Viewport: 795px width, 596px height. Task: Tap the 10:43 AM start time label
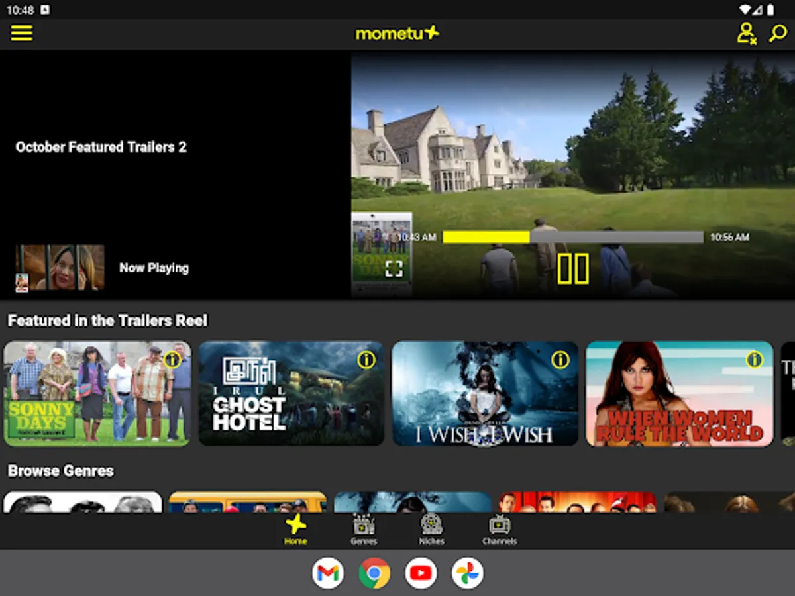tap(417, 237)
